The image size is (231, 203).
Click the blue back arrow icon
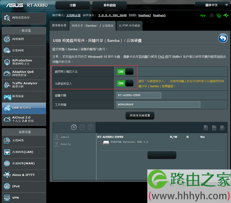[x=223, y=38]
